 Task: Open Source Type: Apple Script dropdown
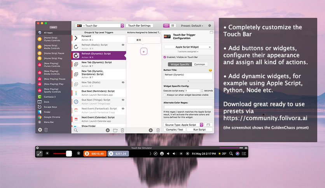tap(183, 125)
